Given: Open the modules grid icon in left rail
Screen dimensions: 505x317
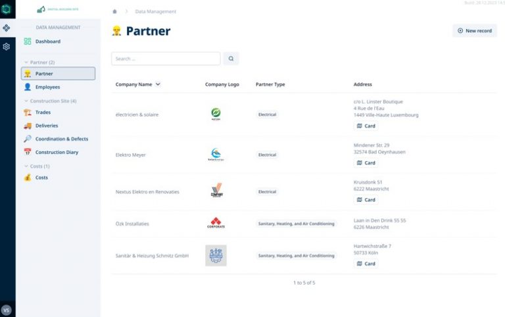Looking at the screenshot, I should 6,28.
